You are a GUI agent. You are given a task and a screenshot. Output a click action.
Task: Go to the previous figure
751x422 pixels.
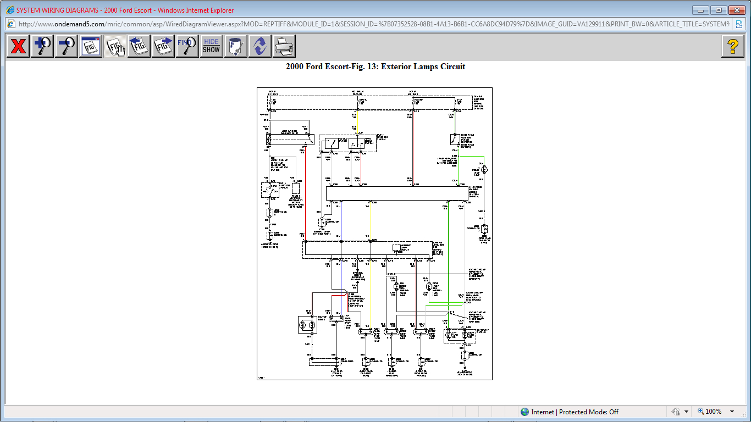(x=139, y=46)
